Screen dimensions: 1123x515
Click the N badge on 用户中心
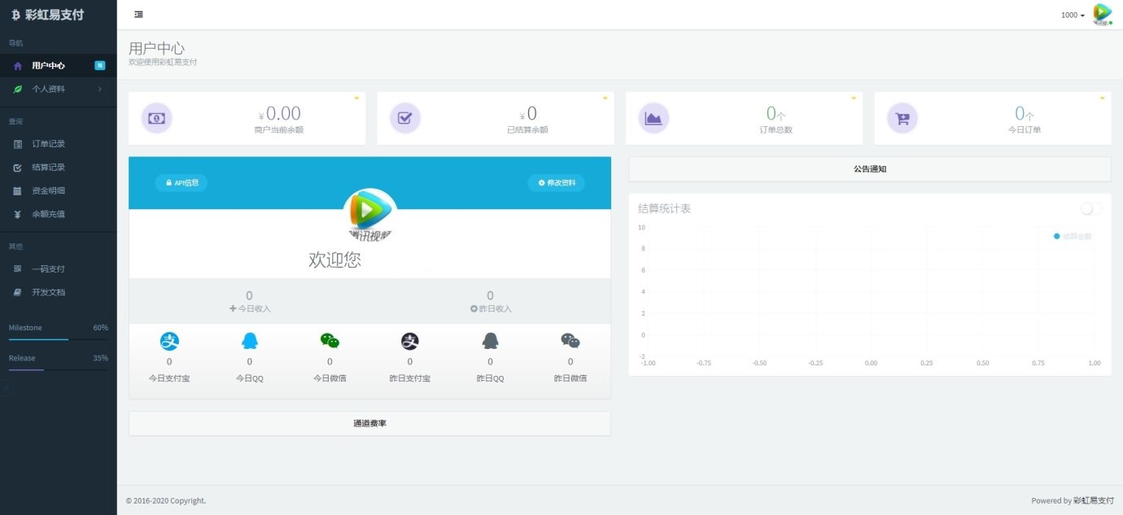(100, 65)
